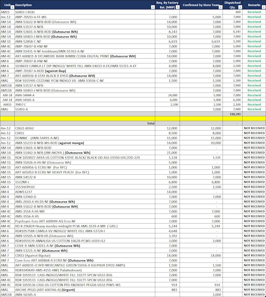The width and height of the screenshot is (266, 297).
Task: Select cell 'AMX-55233-B-NFB-WS-BOD (against mango)'
Action: 85,143
